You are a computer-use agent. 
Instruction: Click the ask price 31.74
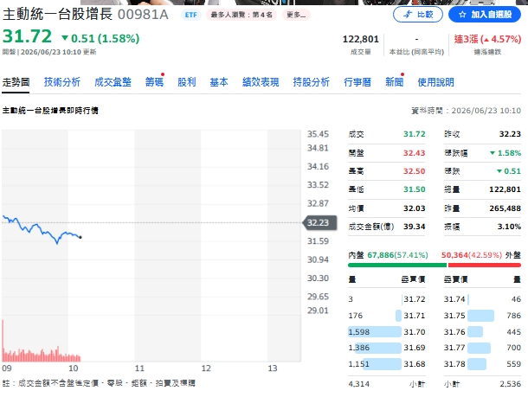click(454, 299)
